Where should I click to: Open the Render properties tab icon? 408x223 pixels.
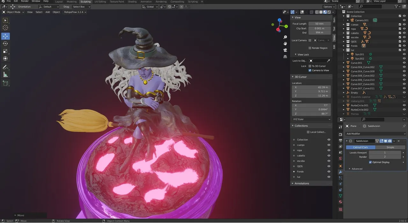tap(340, 134)
